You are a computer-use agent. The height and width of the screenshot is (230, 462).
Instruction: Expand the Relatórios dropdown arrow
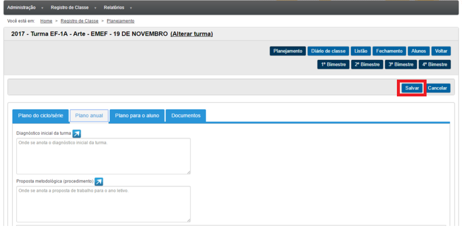pos(131,8)
